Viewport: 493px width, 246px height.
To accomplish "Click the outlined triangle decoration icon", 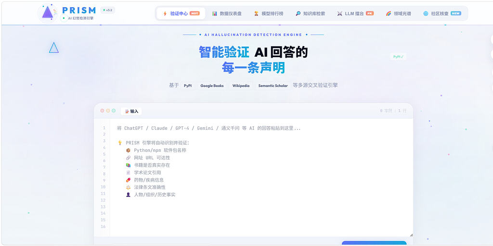I will coord(54,48).
